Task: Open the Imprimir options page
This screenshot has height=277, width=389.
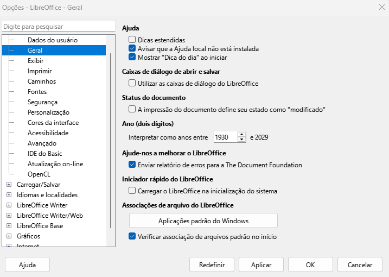Action: pos(40,71)
